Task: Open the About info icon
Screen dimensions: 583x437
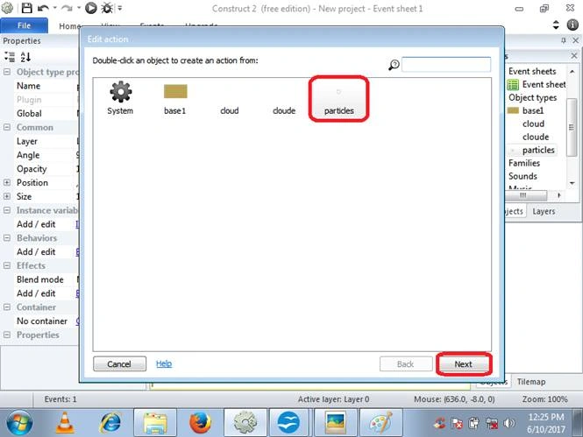Action: coord(572,25)
